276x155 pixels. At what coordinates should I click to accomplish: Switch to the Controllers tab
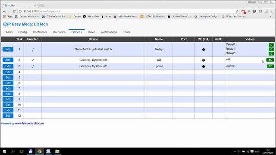[x=40, y=32]
